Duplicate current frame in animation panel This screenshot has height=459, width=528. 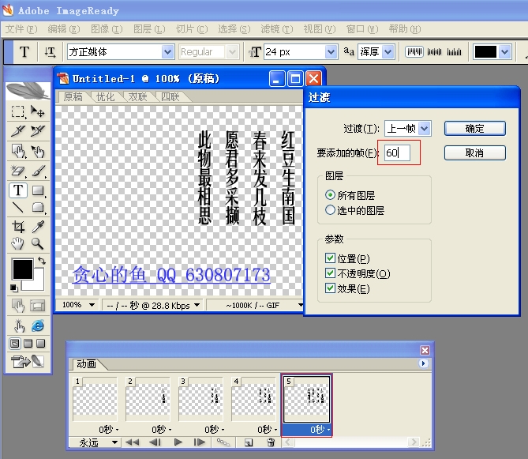[x=249, y=442]
